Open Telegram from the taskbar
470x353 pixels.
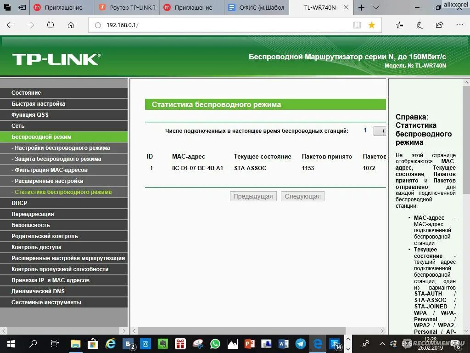(x=300, y=344)
